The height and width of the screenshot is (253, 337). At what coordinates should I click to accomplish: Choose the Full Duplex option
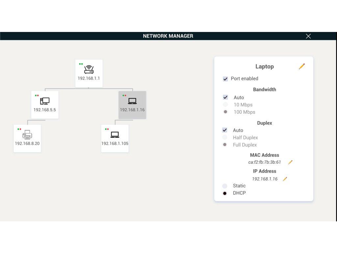[x=225, y=145]
